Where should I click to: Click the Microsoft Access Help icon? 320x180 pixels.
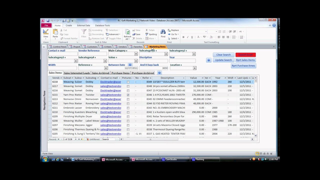pyautogui.click(x=274, y=25)
